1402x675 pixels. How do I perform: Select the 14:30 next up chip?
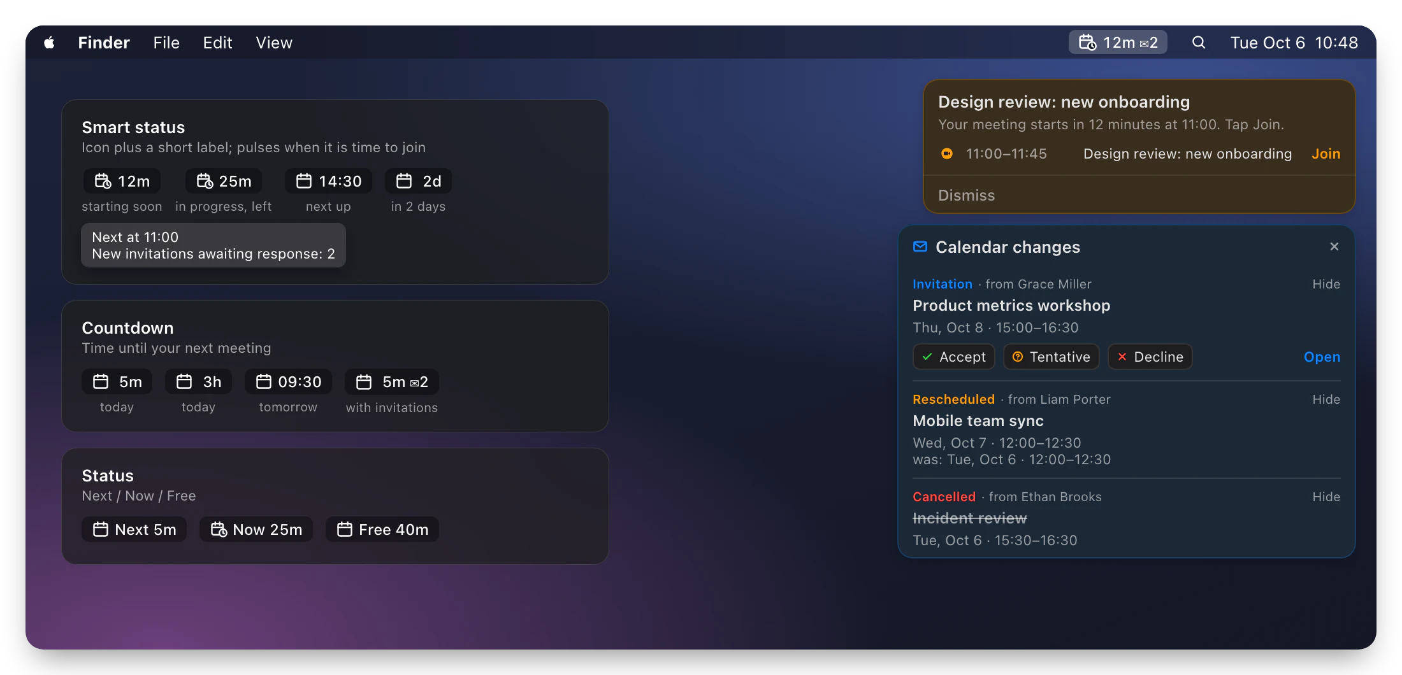328,181
